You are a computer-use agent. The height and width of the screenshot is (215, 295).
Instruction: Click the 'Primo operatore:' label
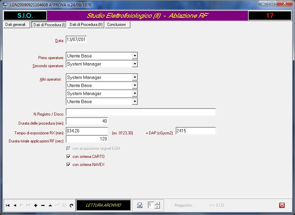pyautogui.click(x=51, y=58)
